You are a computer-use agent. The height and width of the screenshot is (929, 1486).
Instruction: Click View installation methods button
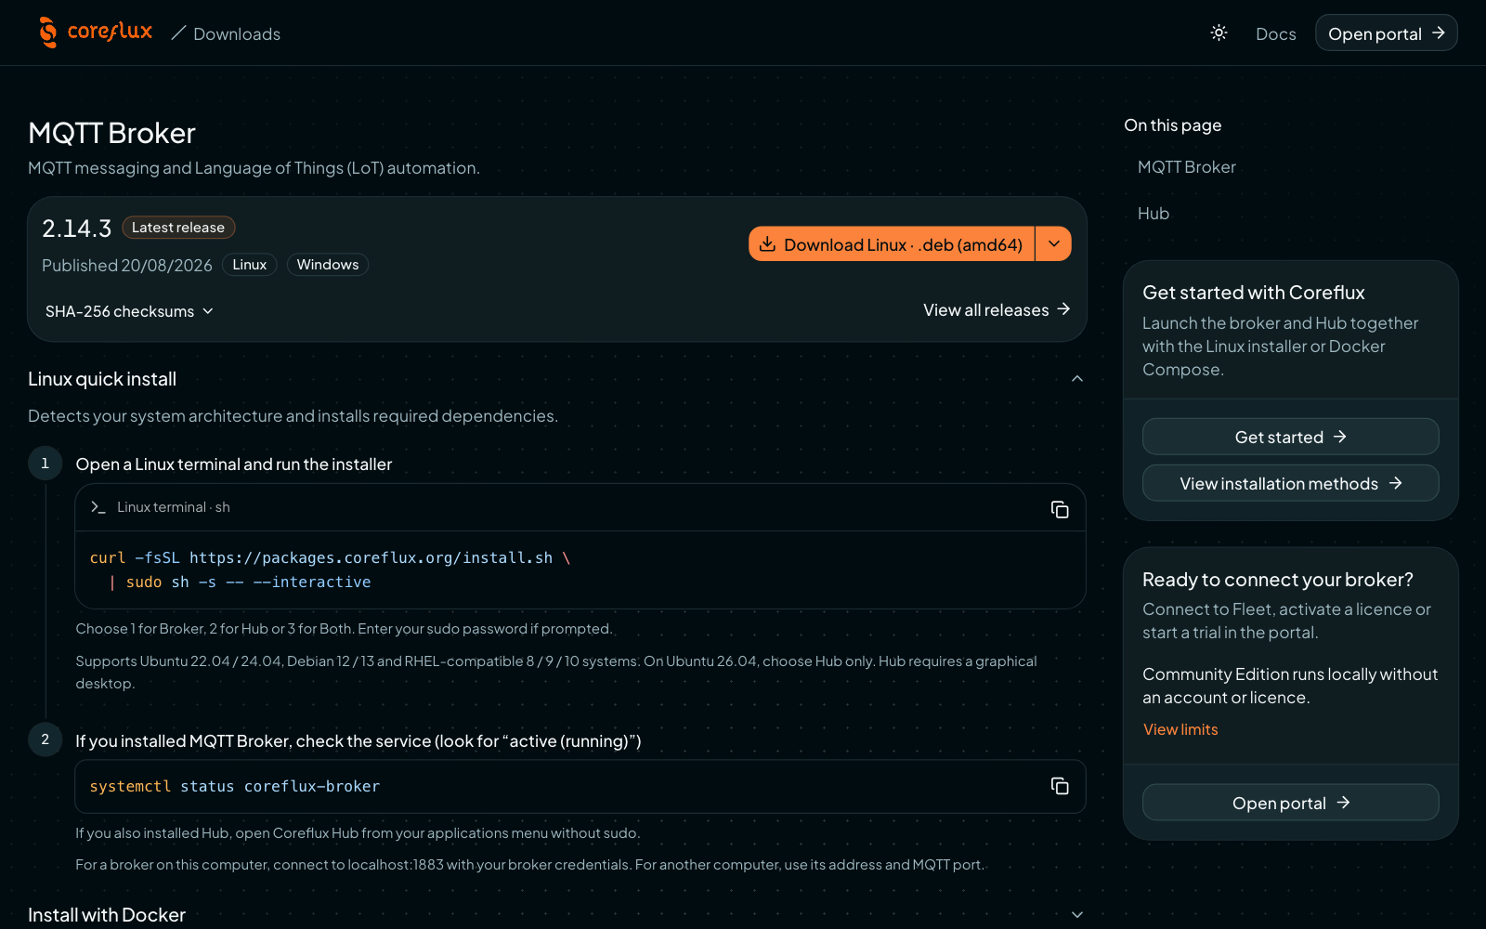pyautogui.click(x=1290, y=483)
